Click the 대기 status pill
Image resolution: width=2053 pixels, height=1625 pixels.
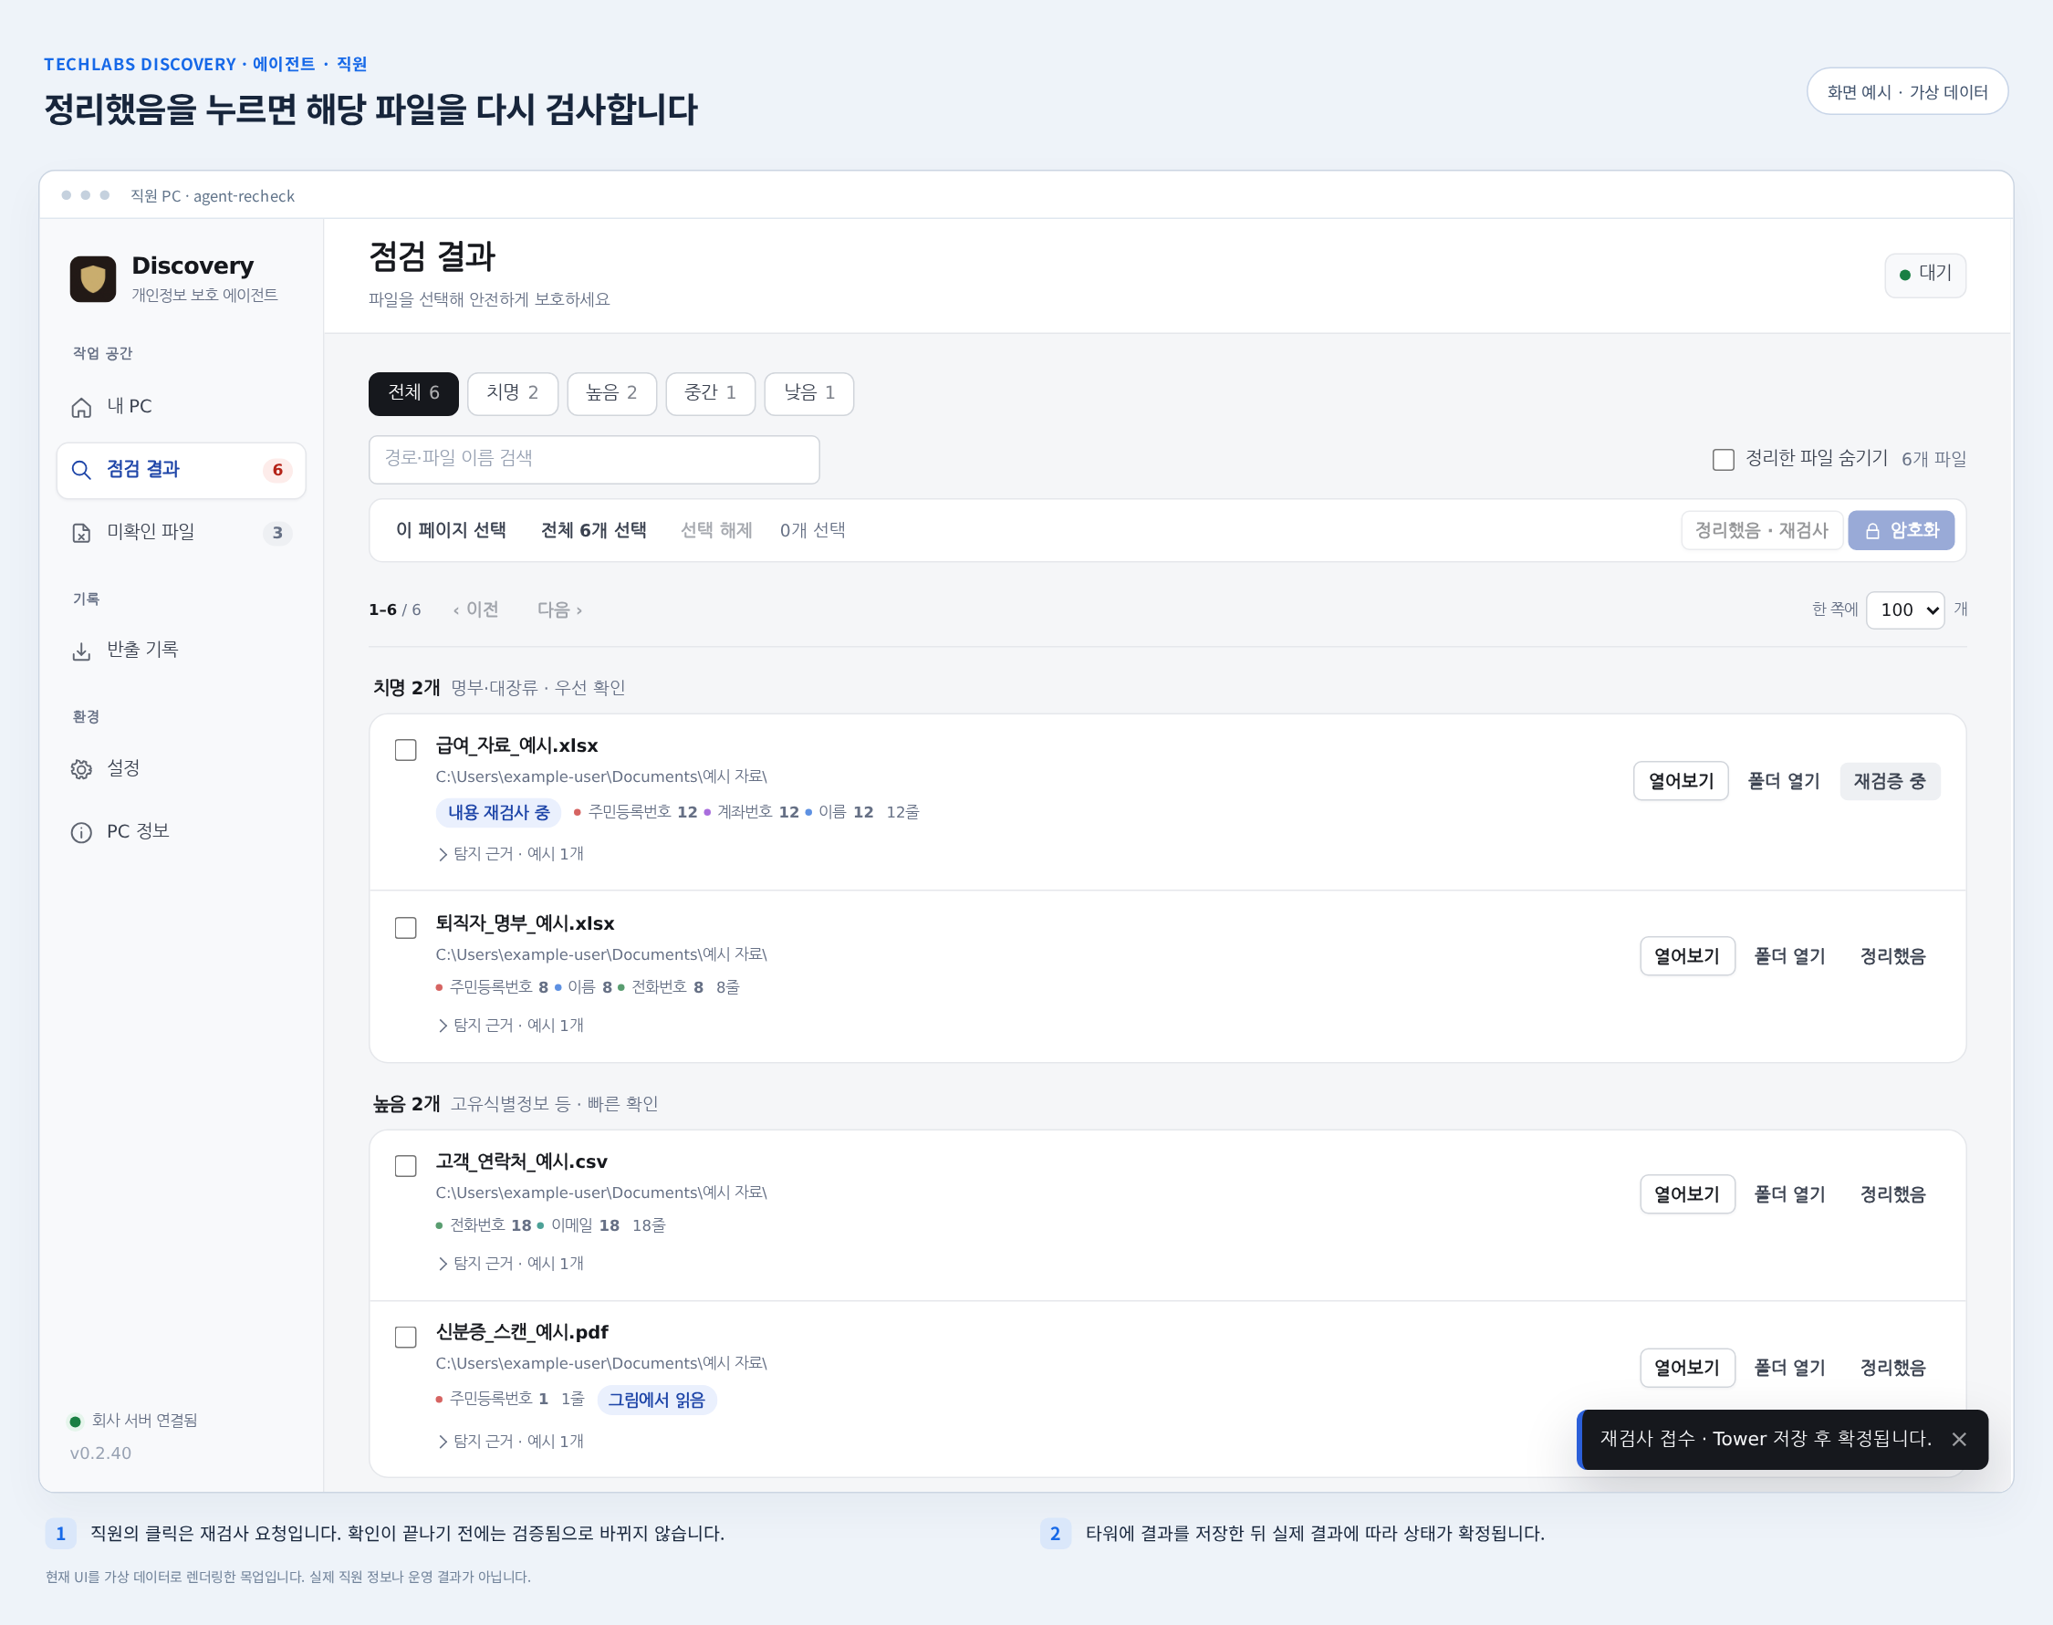(1924, 275)
